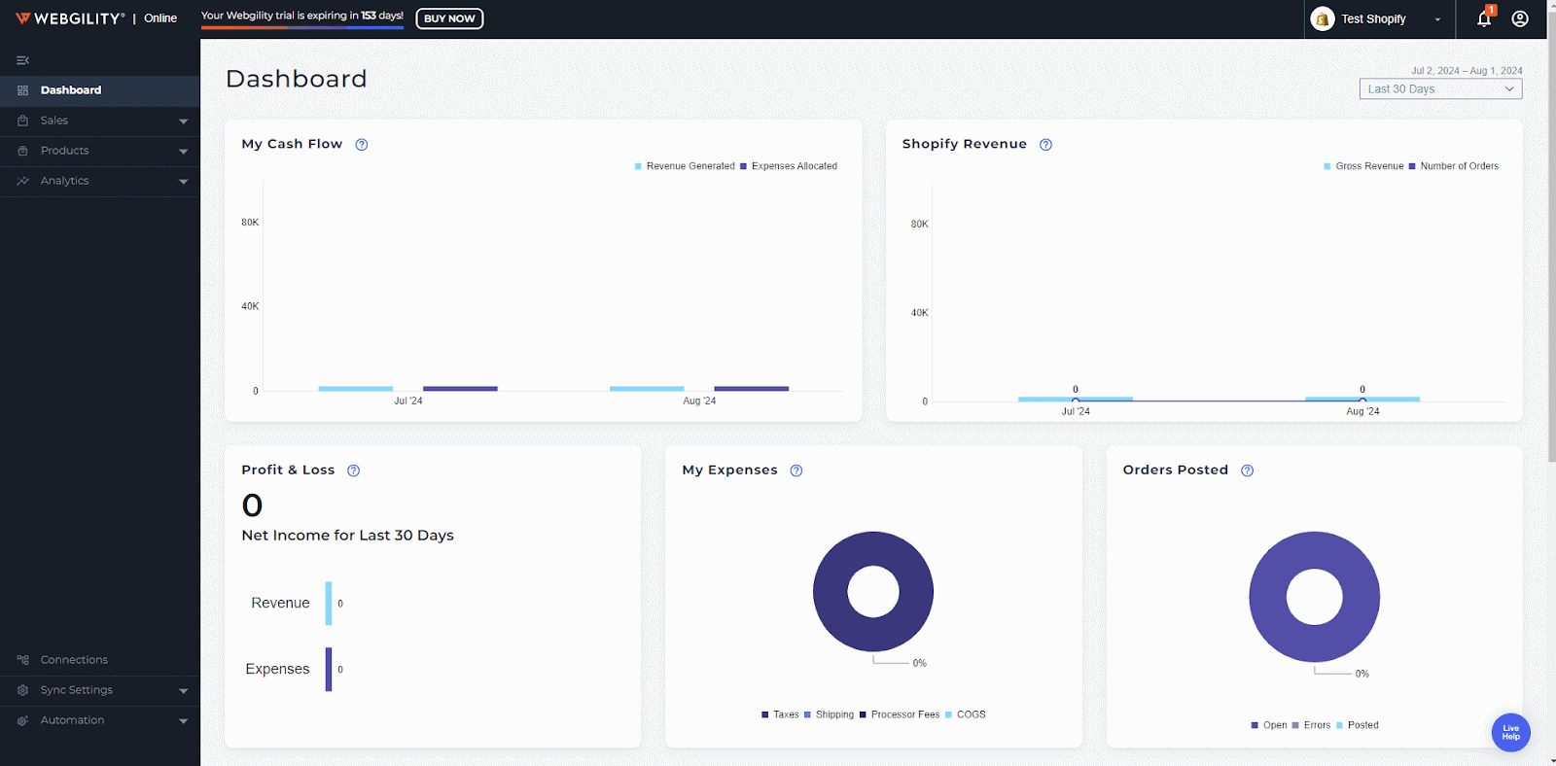Open the user account profile icon

(1520, 18)
